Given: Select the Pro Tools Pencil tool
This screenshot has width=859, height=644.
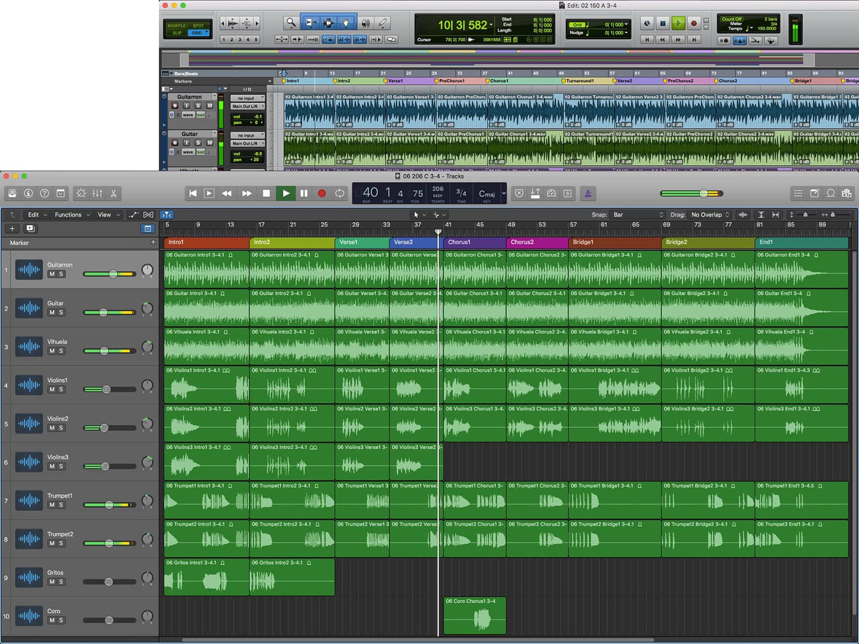Looking at the screenshot, I should 383,23.
